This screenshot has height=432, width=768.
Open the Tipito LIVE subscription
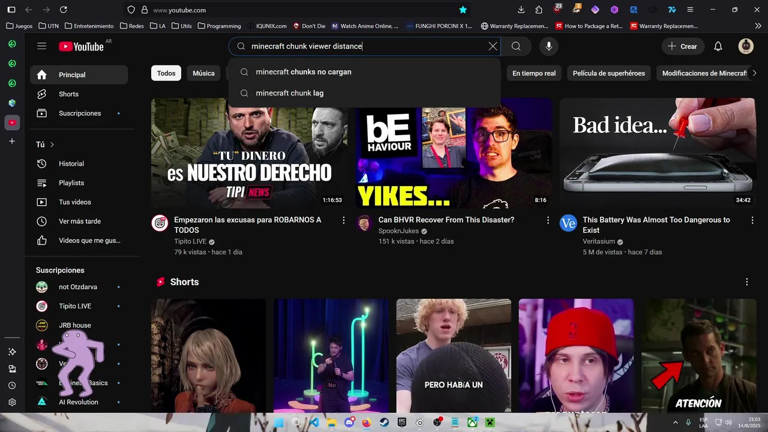pos(79,306)
